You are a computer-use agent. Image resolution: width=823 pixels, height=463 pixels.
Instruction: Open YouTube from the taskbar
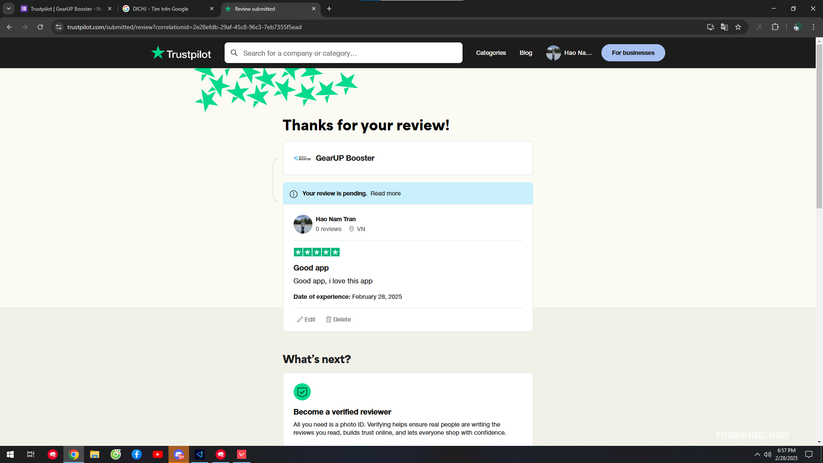coord(158,454)
